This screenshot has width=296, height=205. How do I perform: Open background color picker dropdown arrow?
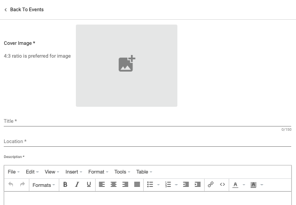(x=262, y=185)
